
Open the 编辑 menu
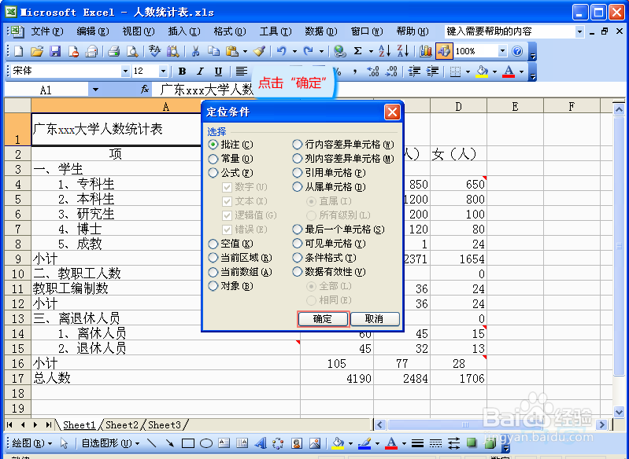(93, 31)
